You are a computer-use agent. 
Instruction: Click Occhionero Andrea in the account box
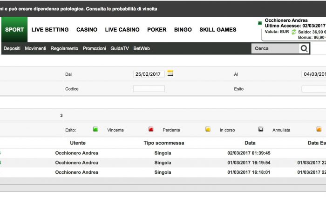coord(286,20)
